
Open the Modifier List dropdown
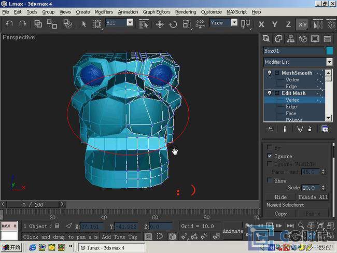pos(329,62)
